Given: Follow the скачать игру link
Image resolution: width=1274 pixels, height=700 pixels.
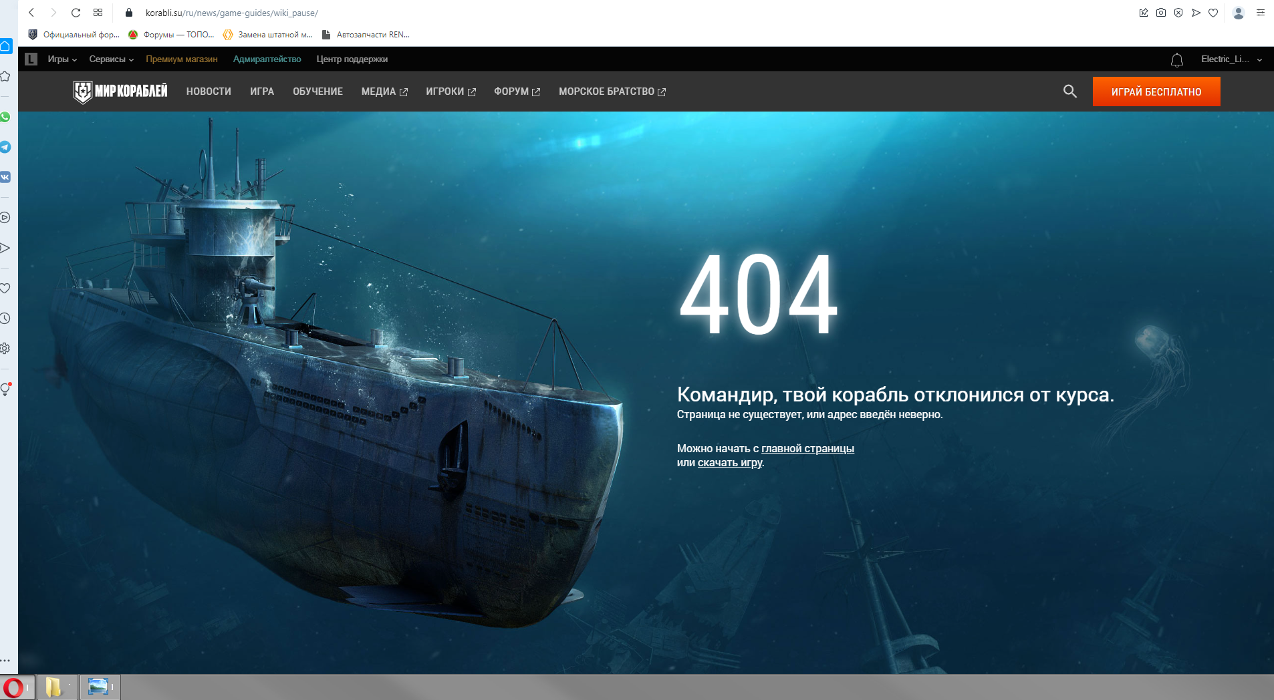Looking at the screenshot, I should pyautogui.click(x=730, y=463).
